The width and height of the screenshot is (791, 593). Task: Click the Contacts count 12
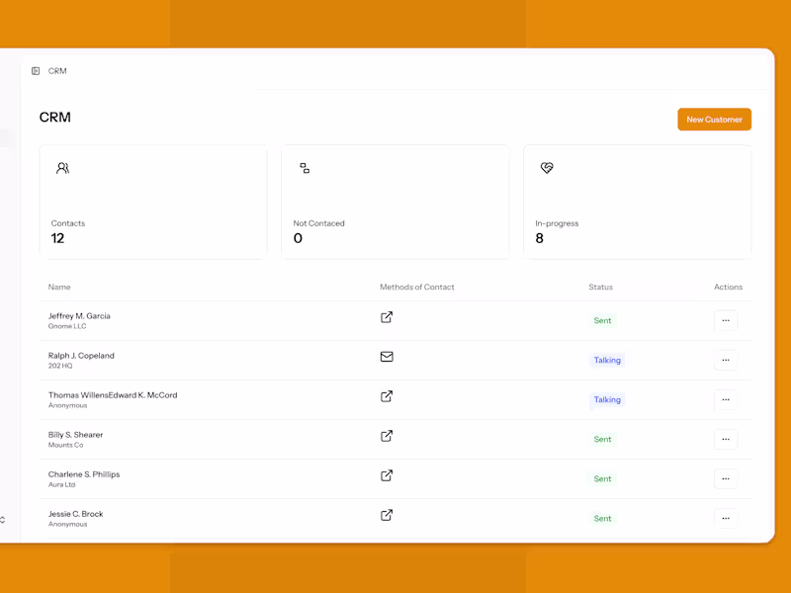pos(57,238)
